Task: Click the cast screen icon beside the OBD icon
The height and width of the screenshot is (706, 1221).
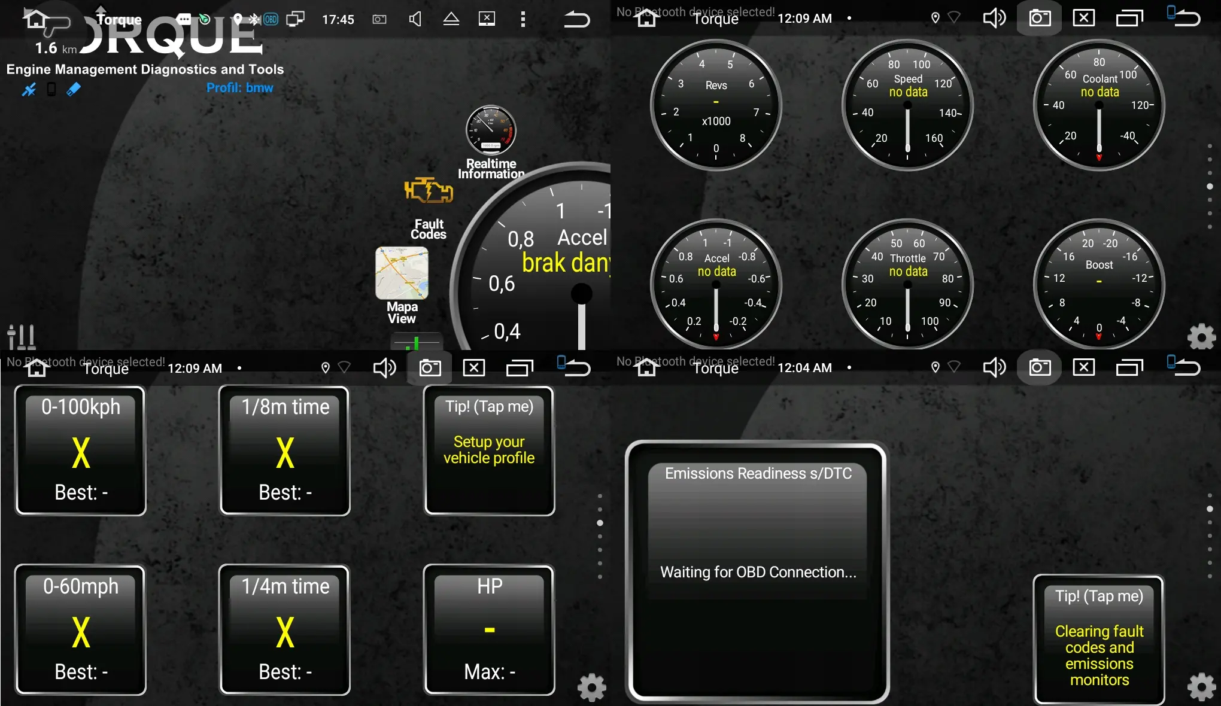Action: 295,19
